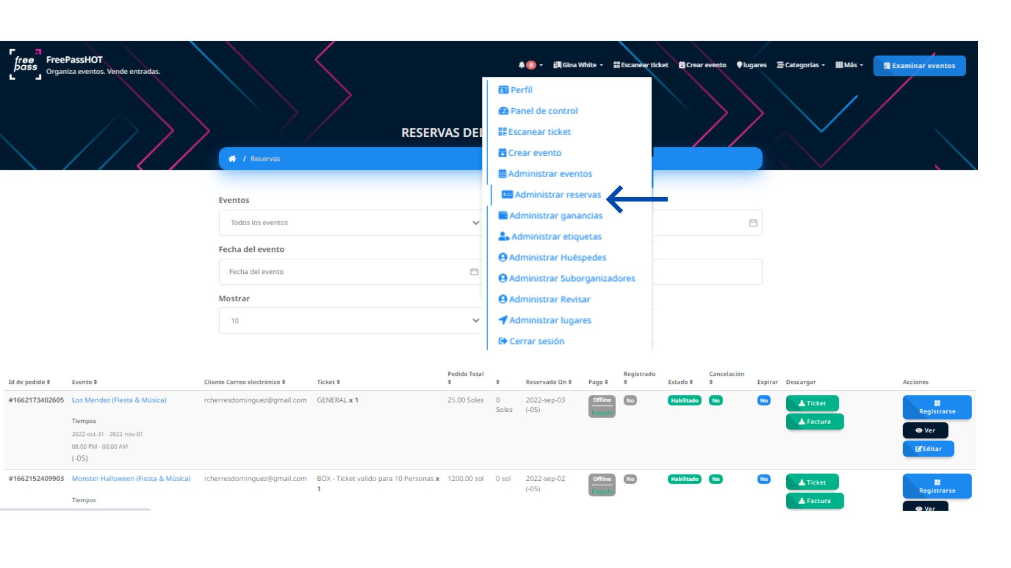Screen dimensions: 1011x568
Task: Select Administrar reservas from the menu
Action: click(x=557, y=194)
